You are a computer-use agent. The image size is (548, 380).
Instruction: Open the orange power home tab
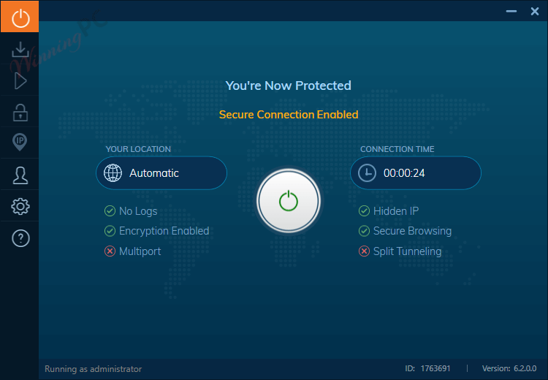click(x=20, y=16)
